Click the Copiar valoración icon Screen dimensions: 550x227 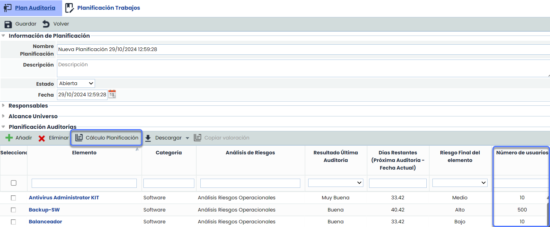pyautogui.click(x=197, y=138)
